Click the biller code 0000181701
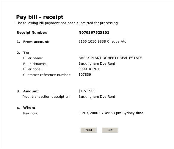 click(89, 69)
